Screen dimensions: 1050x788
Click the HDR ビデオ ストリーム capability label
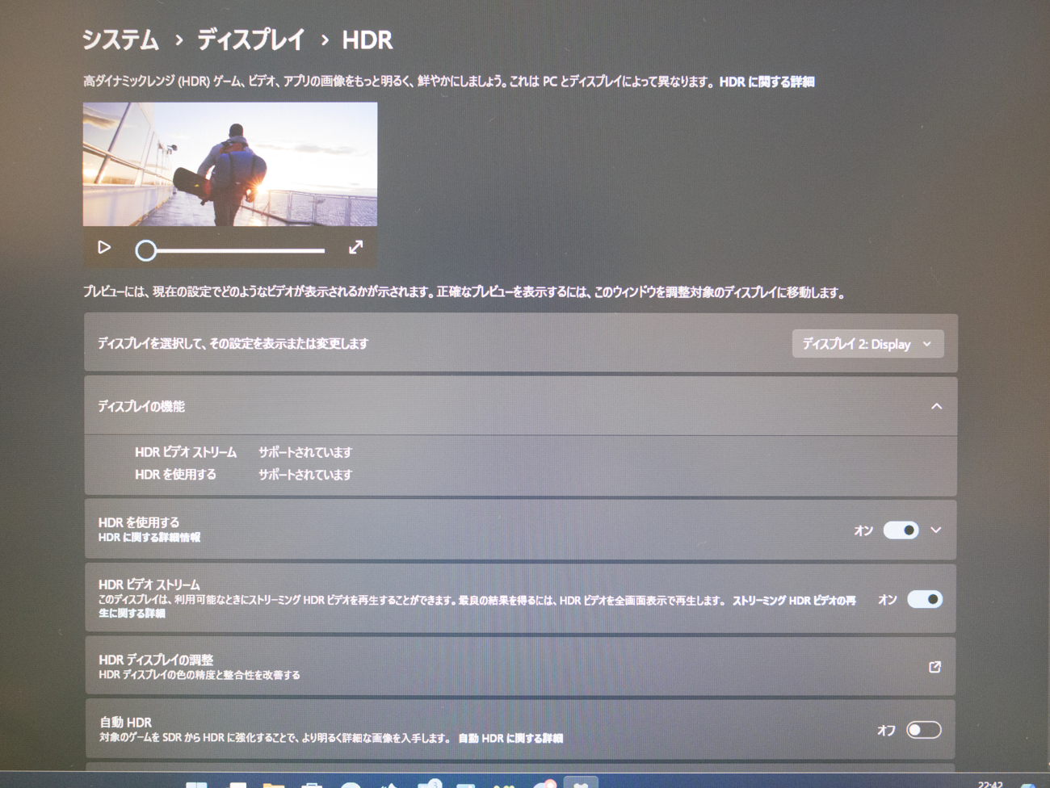(186, 452)
